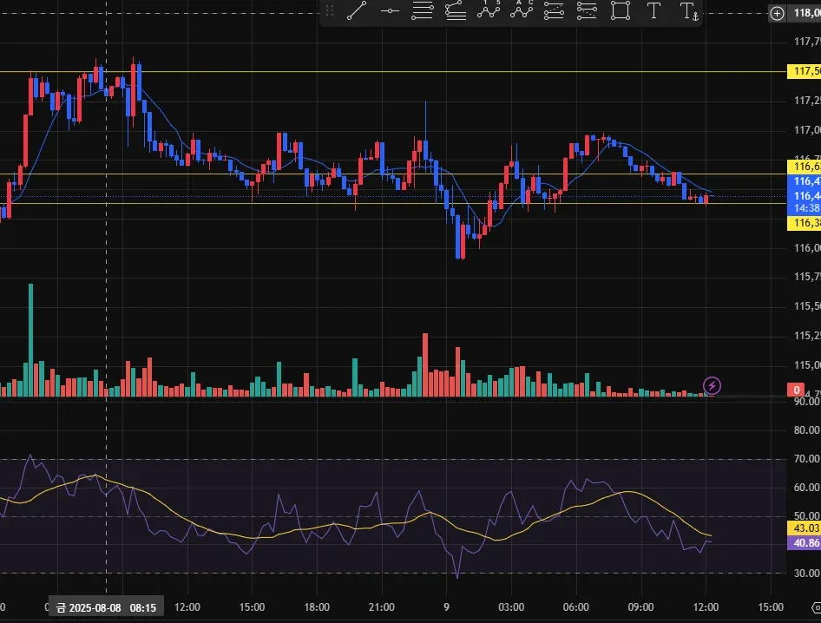Select the Trend Line drawing tool
Image resolution: width=821 pixels, height=623 pixels.
pos(357,10)
